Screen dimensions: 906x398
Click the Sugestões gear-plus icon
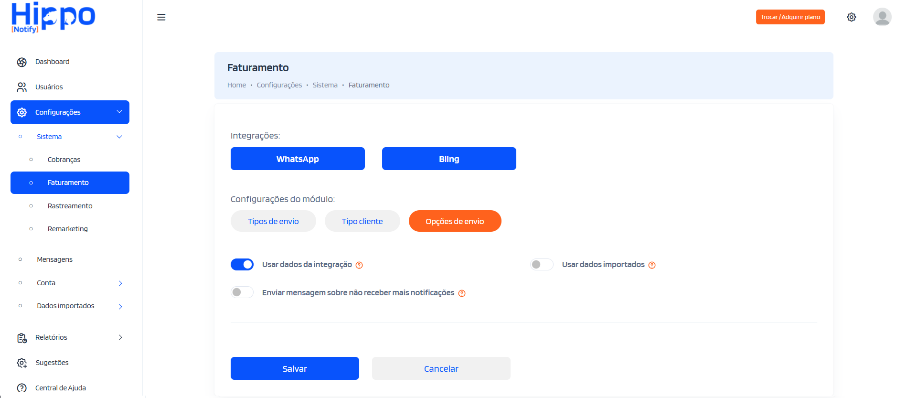(x=22, y=363)
